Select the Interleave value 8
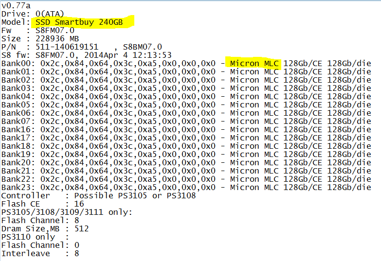The height and width of the screenshot is (261, 381). 77,253
